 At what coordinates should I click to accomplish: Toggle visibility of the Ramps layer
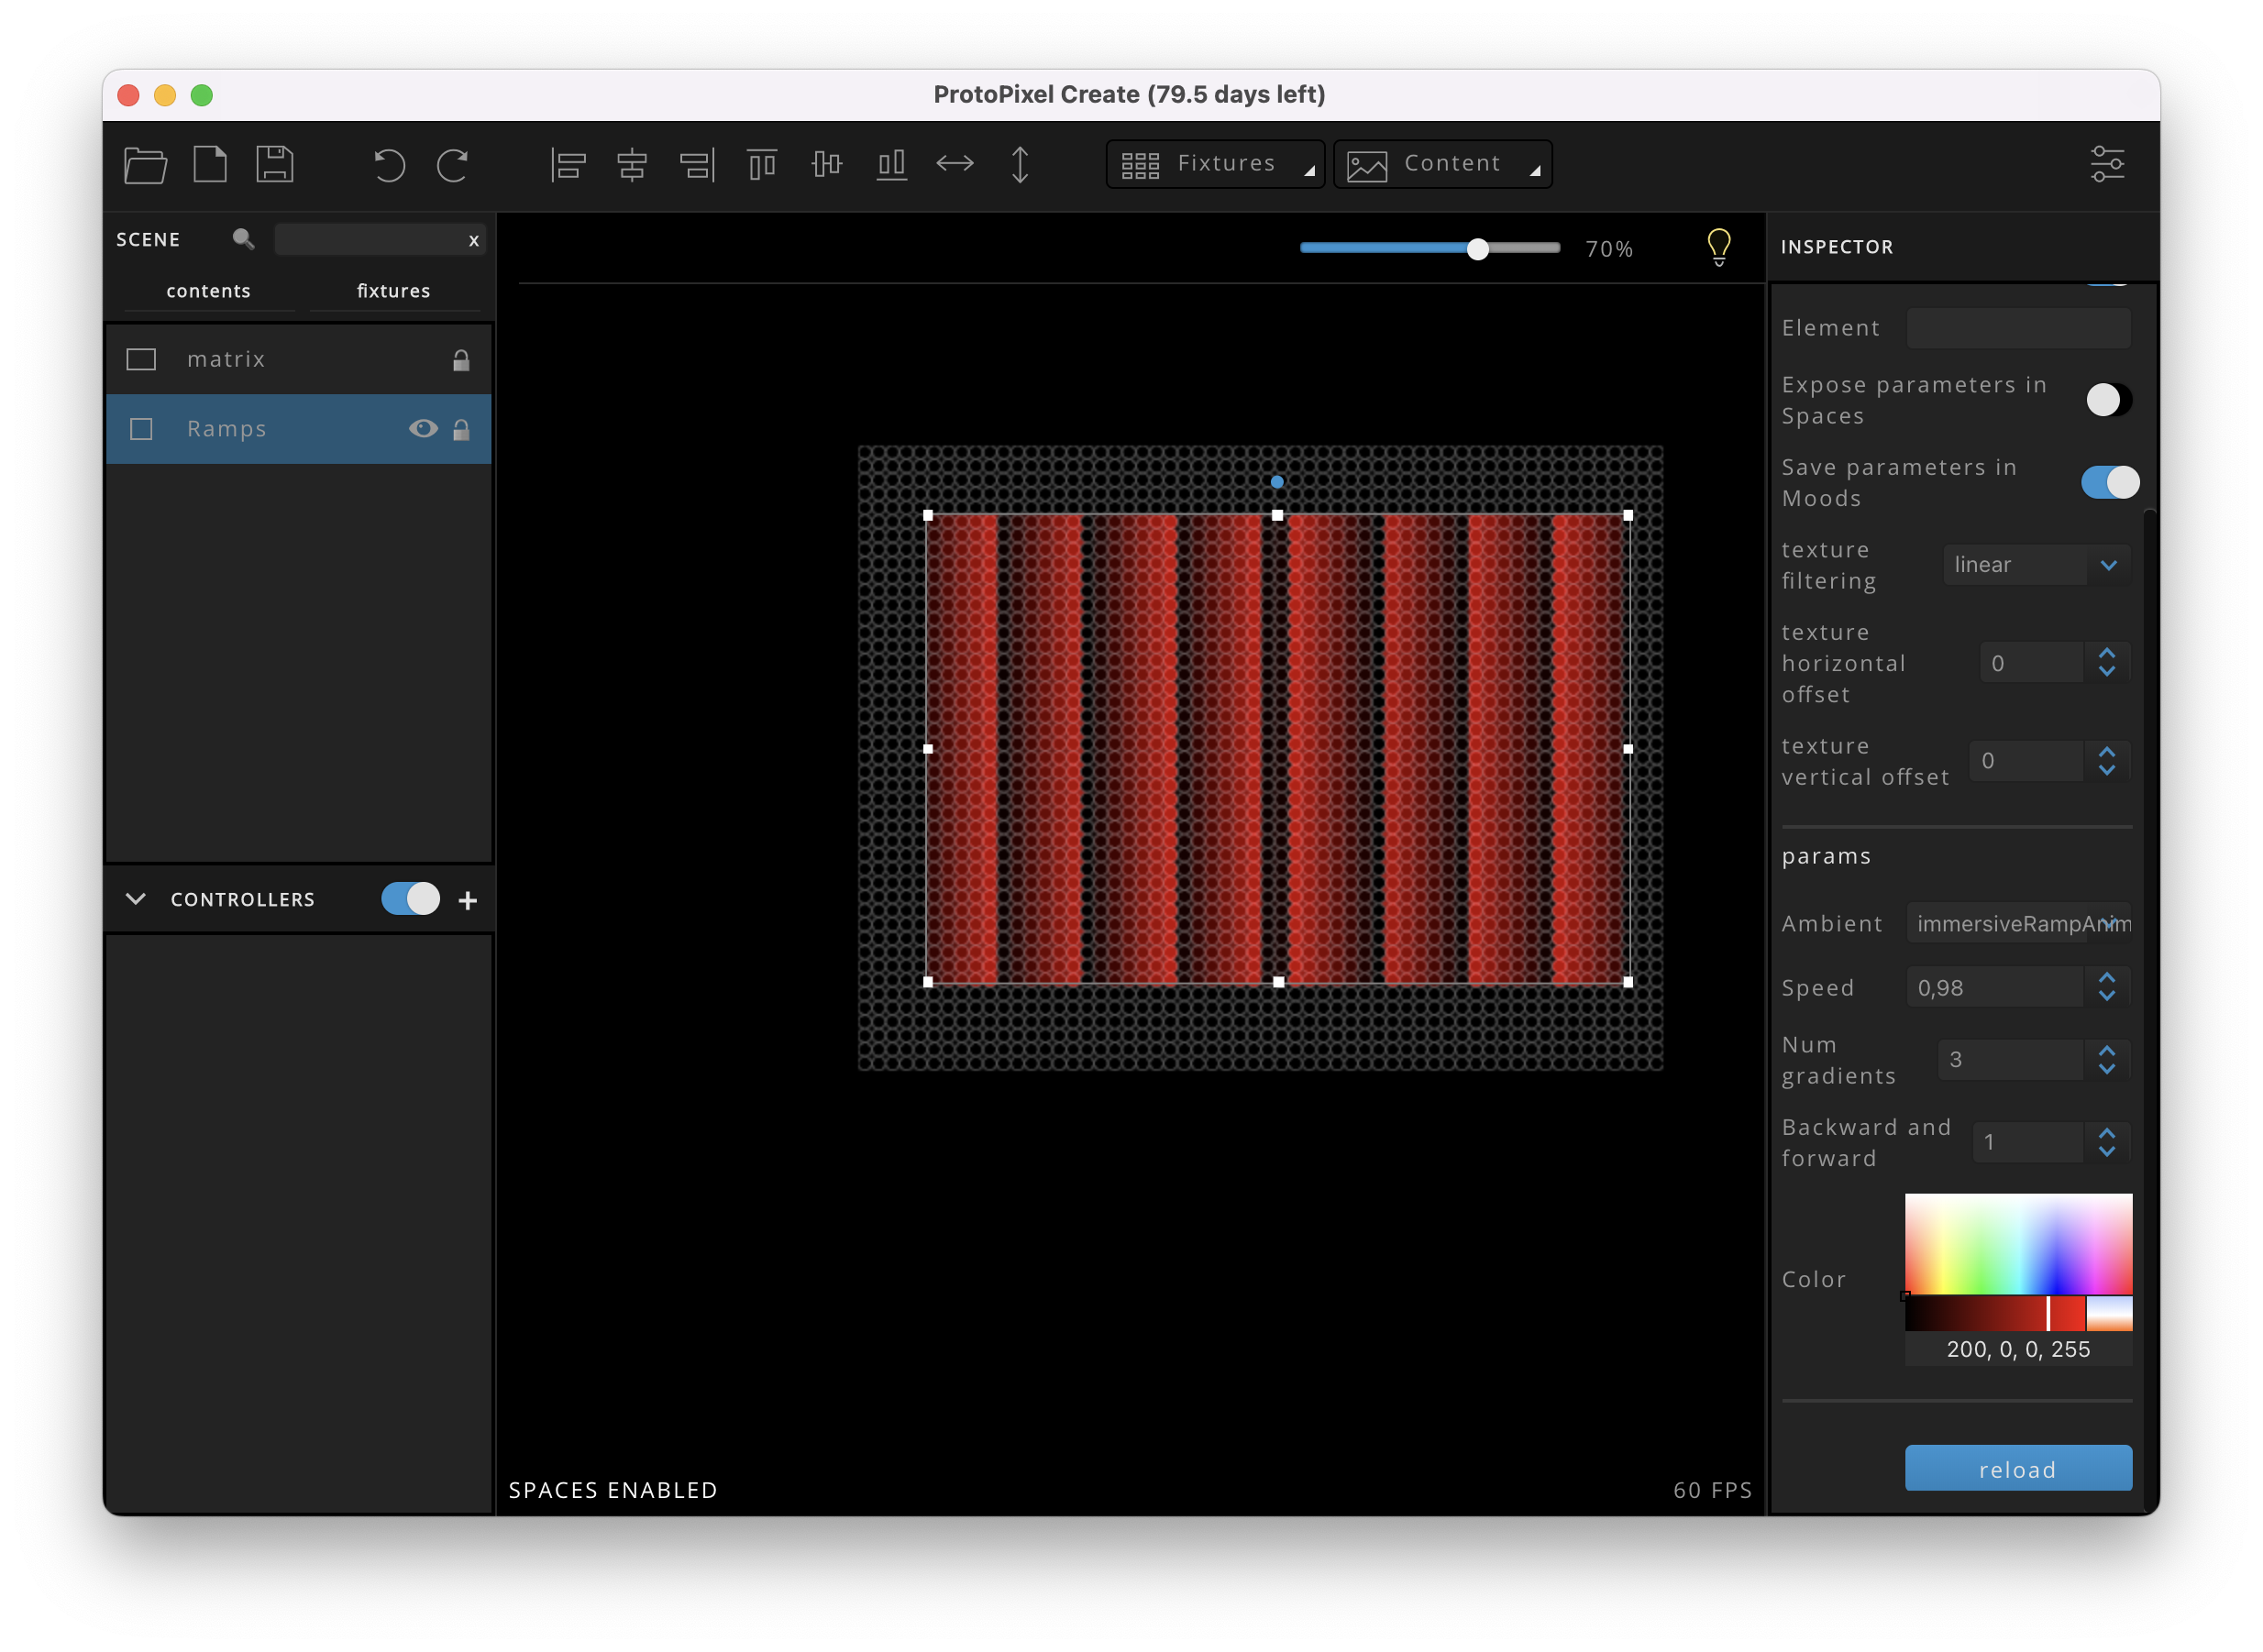coord(424,428)
